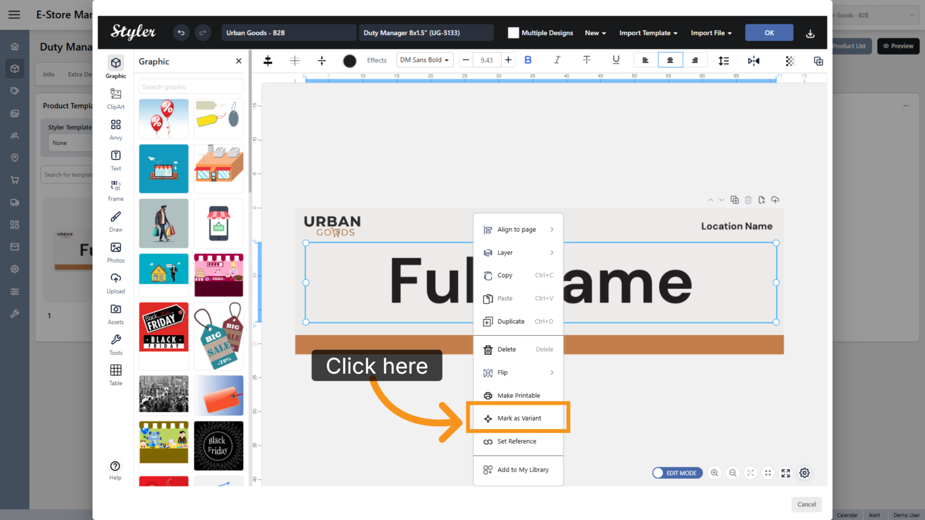The image size is (925, 520).
Task: Expand the Flip submenu
Action: point(518,373)
